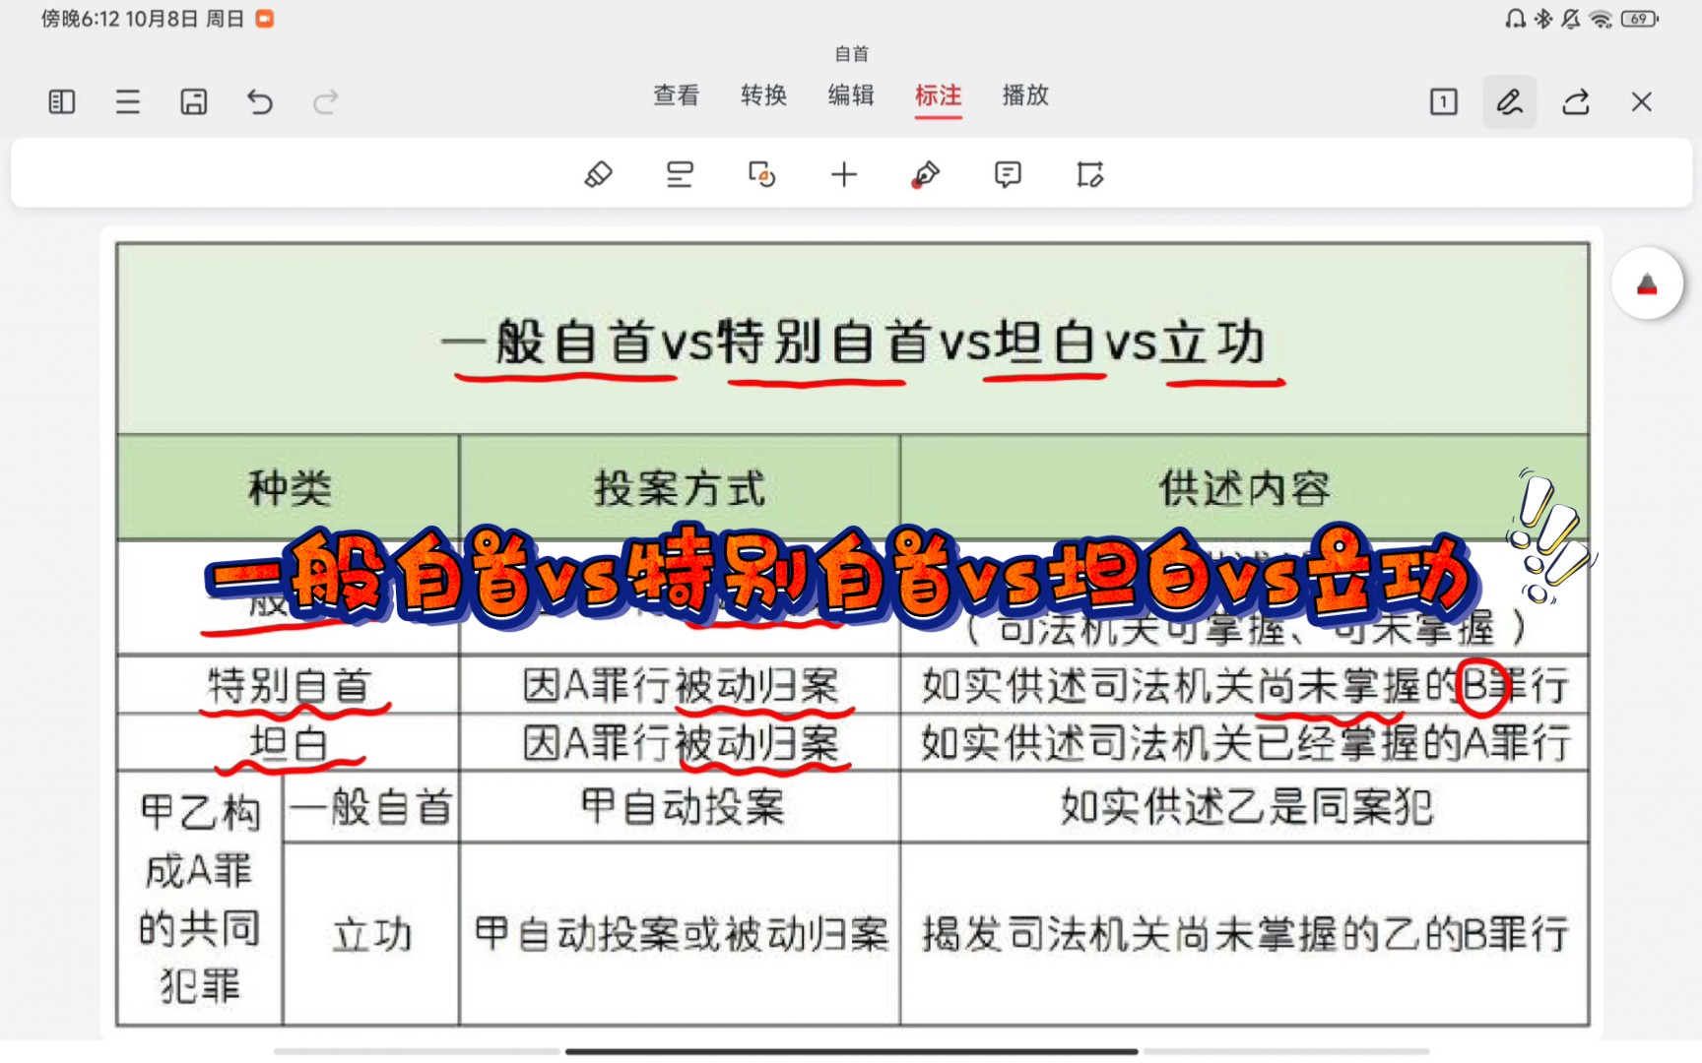Click the 立功 table cell
Screen dimensions: 1702x1063
point(371,934)
